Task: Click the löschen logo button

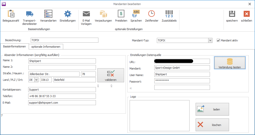Action: pyautogui.click(x=212, y=125)
